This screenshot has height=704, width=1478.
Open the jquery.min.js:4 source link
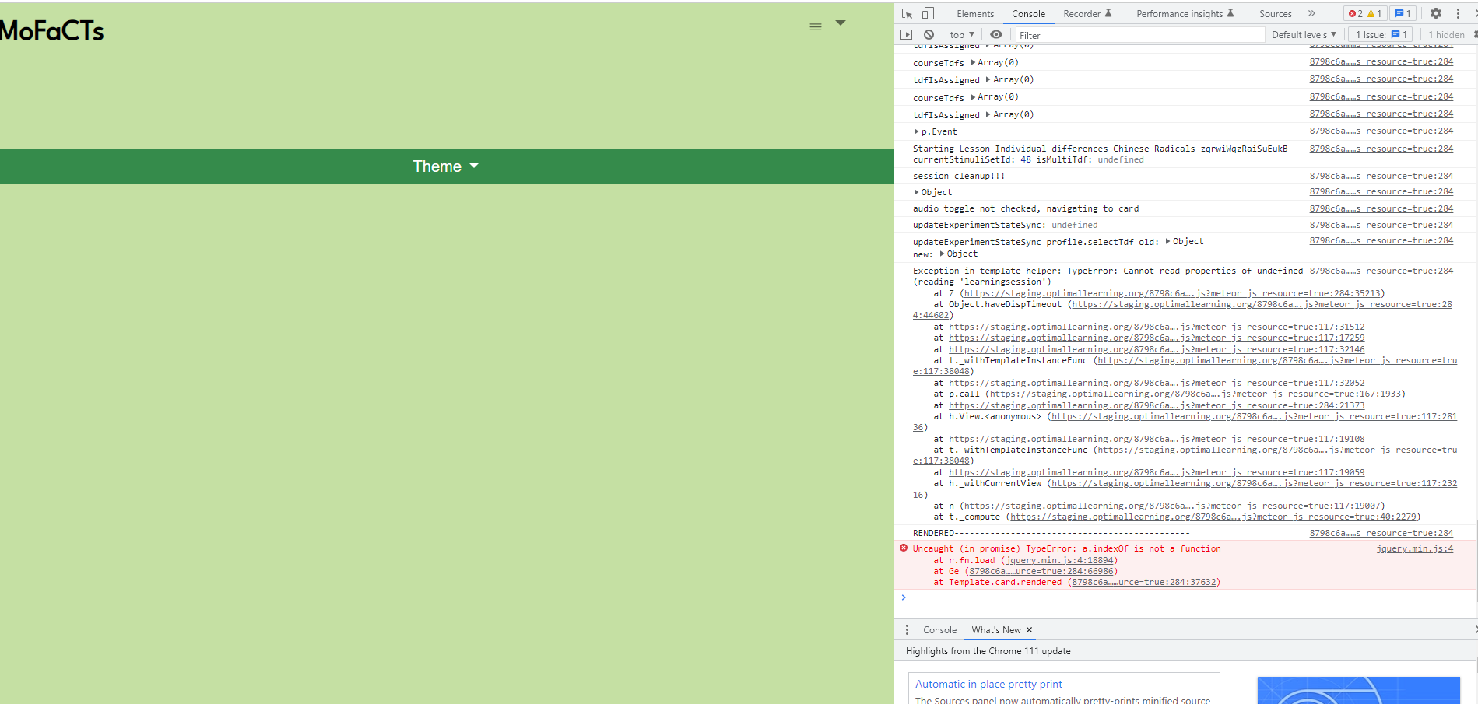[1414, 548]
